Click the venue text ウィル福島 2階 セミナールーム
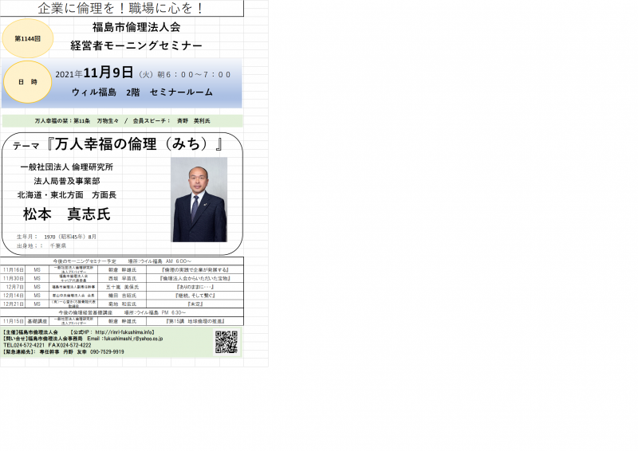Screen dimensions: 638x451 142,92
